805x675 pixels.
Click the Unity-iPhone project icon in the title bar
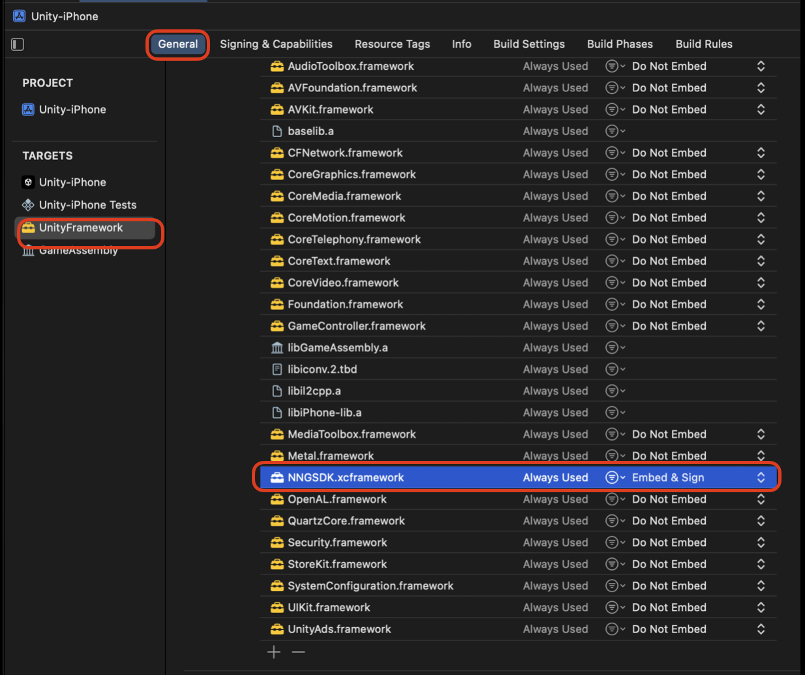click(x=20, y=16)
